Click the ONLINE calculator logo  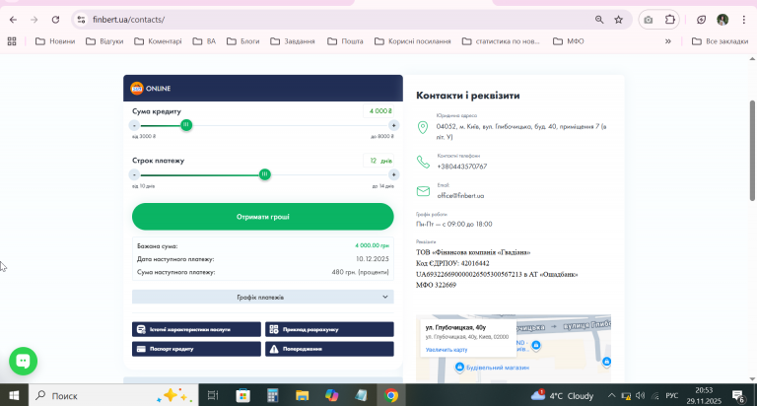(x=151, y=89)
